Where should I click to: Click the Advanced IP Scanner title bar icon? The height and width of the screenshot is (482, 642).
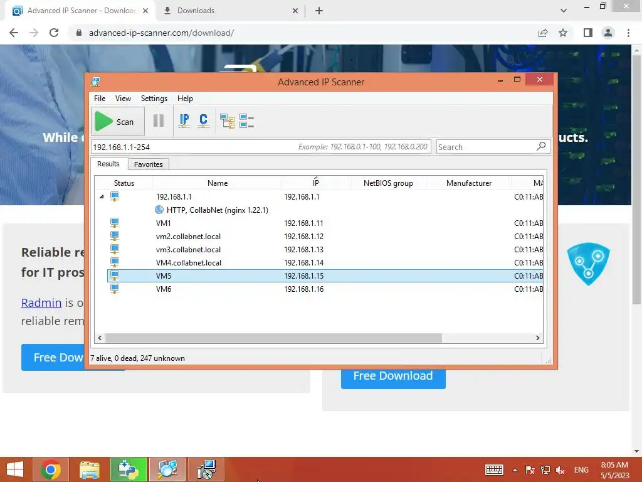click(96, 82)
